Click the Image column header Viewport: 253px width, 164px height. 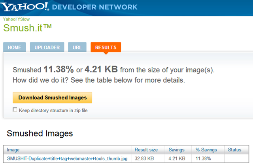67,150
